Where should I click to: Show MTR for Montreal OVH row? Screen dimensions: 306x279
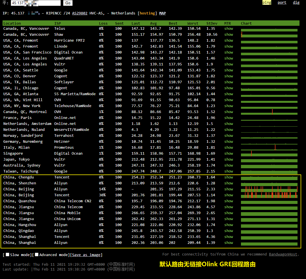[x=229, y=112]
